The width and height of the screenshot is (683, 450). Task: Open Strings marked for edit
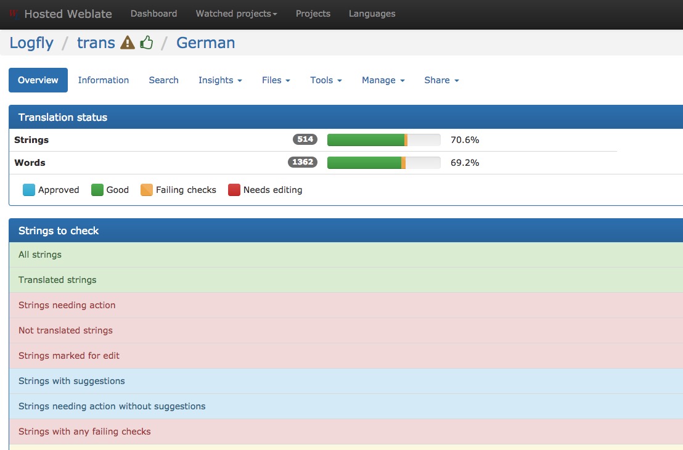click(346, 356)
